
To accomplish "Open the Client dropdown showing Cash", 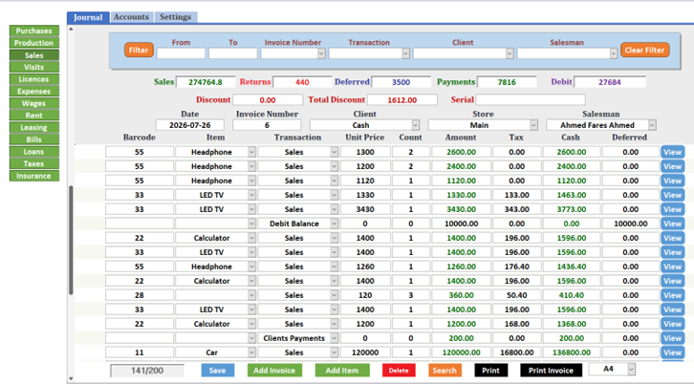I will [416, 125].
